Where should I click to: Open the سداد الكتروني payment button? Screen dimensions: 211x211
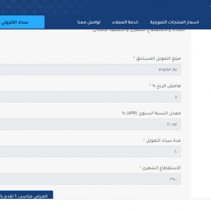point(22,22)
